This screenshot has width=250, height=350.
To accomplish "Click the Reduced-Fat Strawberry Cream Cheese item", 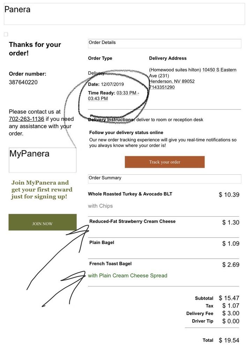I will [x=132, y=221].
